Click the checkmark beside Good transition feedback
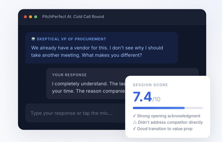The width and height of the screenshot is (222, 142). 134,129
